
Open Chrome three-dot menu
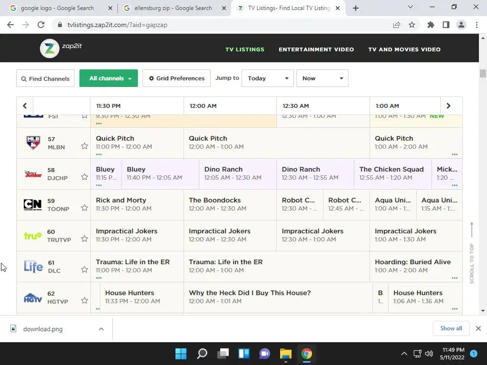(477, 25)
